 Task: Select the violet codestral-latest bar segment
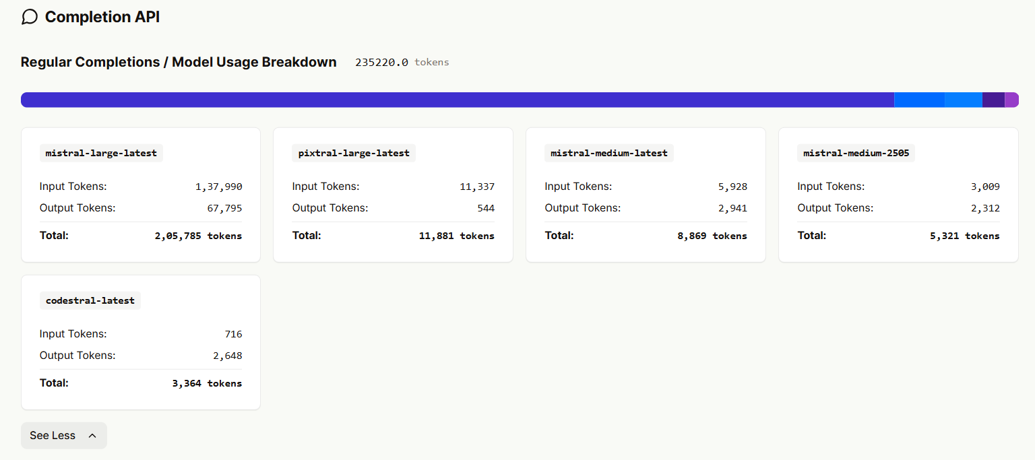pos(1011,100)
